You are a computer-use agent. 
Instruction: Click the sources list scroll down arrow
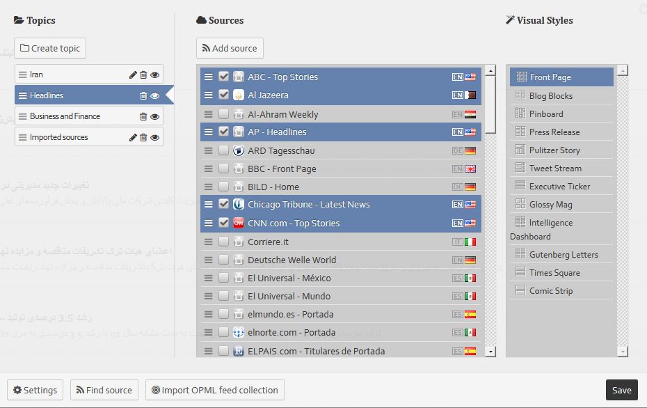[490, 352]
